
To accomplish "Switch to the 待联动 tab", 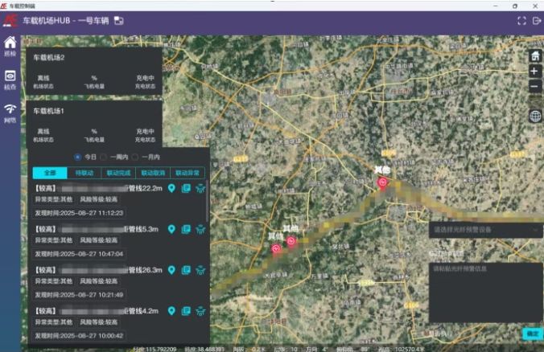I will click(x=84, y=172).
